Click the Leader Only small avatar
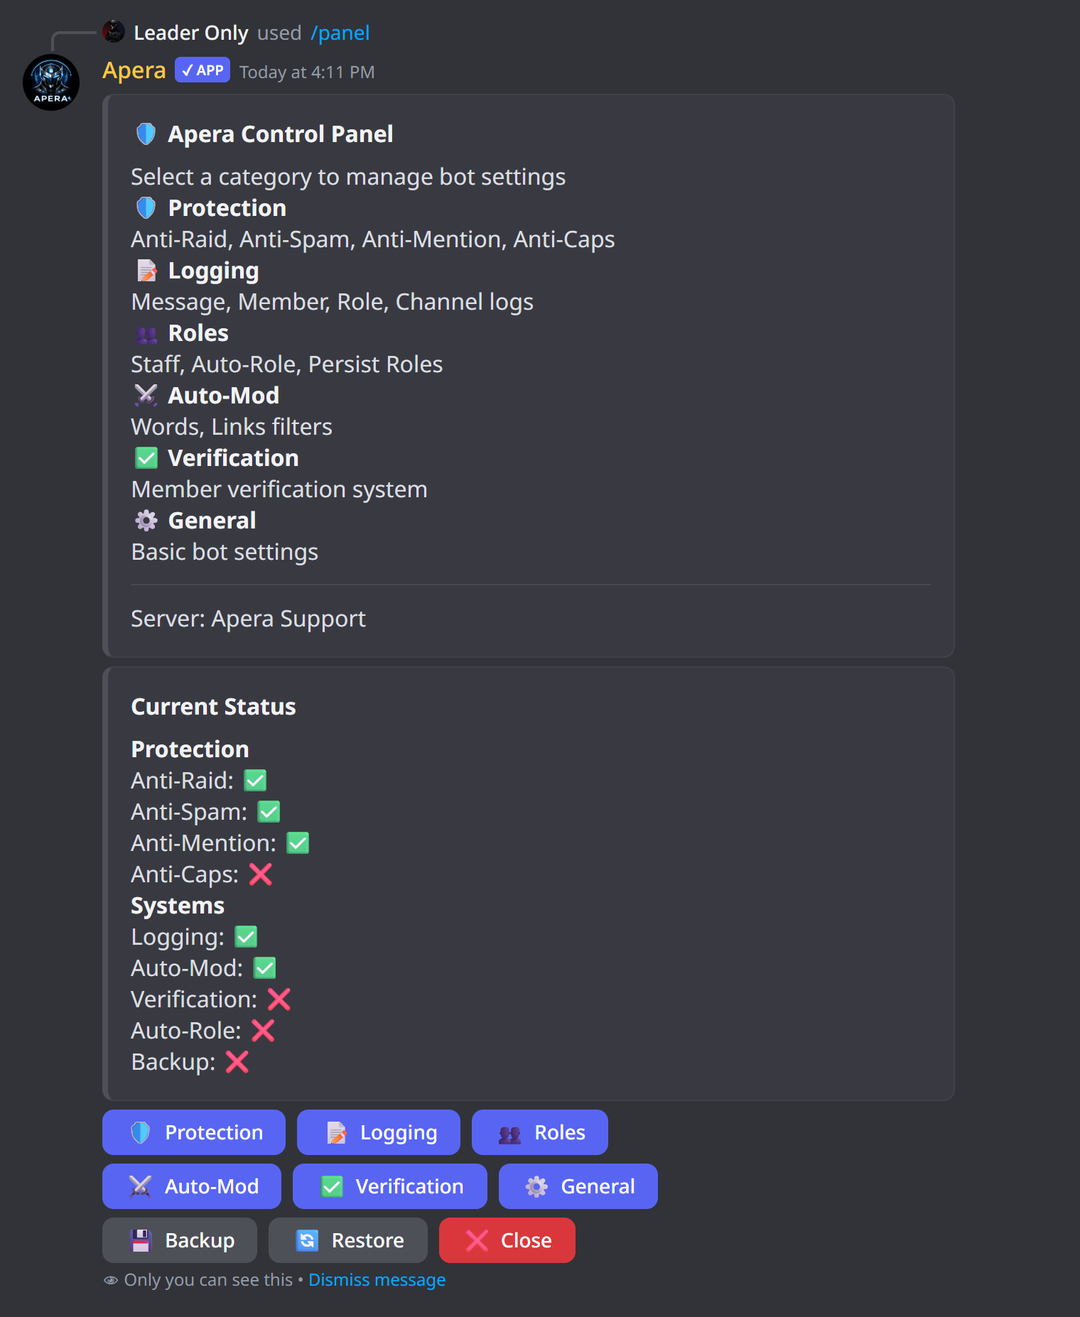The image size is (1080, 1317). pos(114,31)
